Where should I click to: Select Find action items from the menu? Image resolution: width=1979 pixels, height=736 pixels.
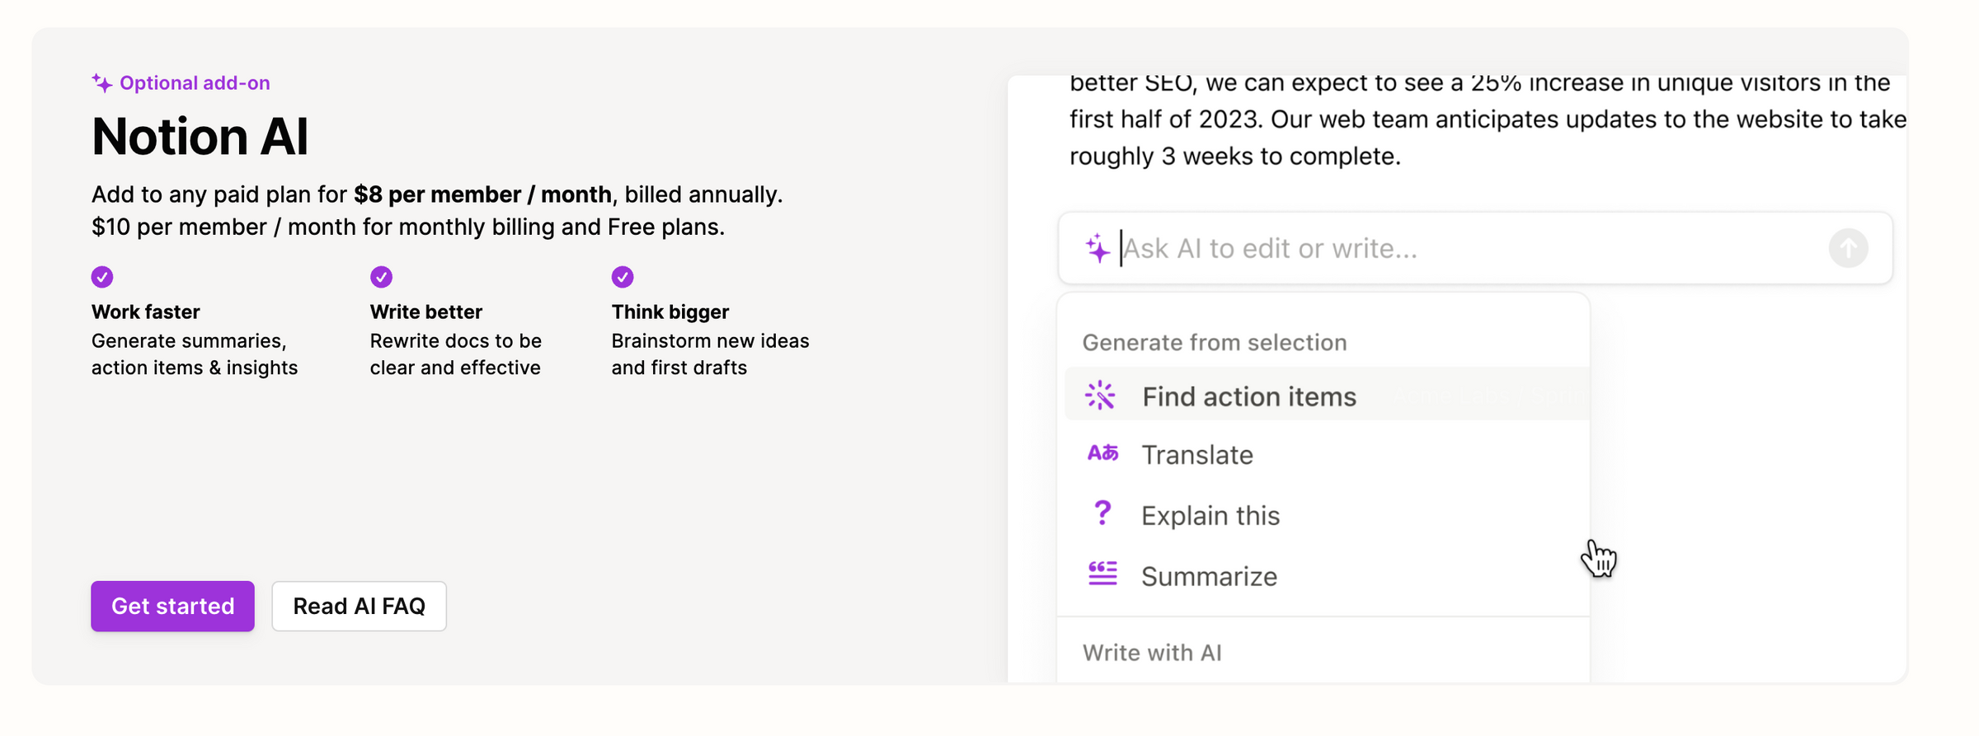pos(1248,396)
